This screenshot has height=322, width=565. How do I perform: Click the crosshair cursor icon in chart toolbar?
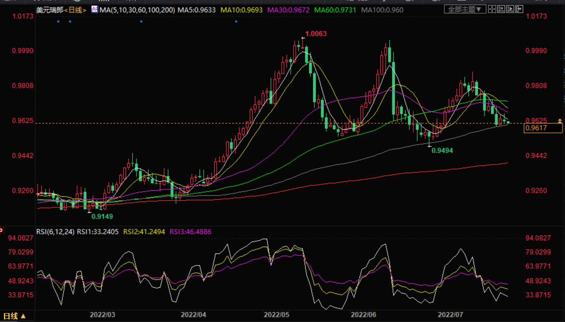492,9
